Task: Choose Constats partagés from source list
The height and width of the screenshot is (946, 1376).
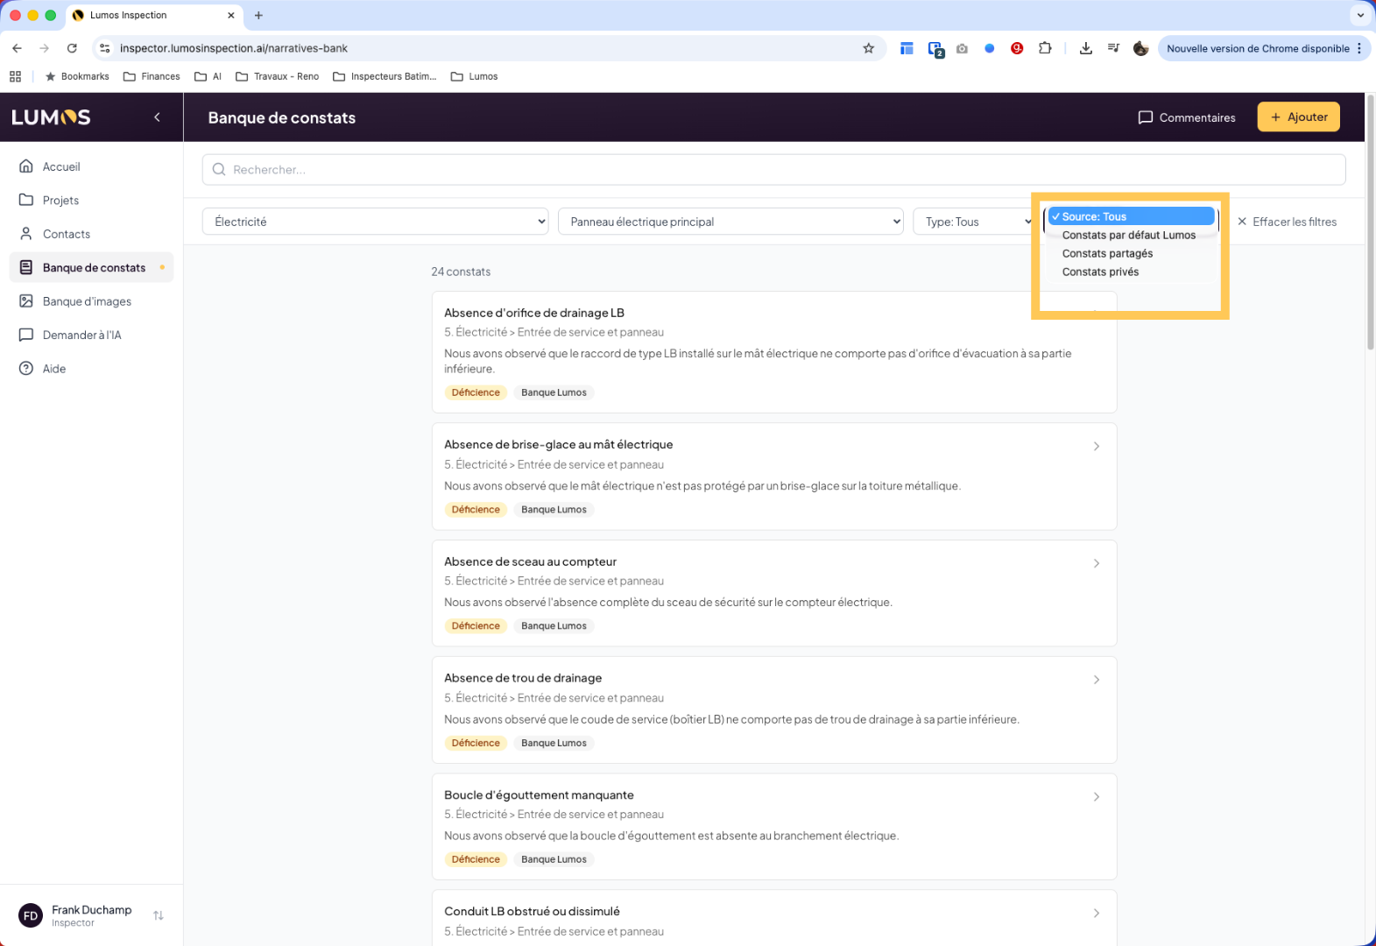Action: pos(1107,254)
